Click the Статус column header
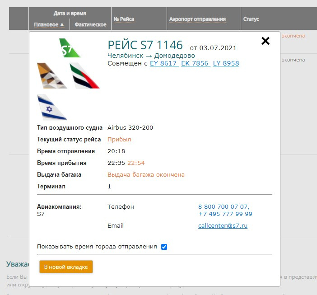 251,19
